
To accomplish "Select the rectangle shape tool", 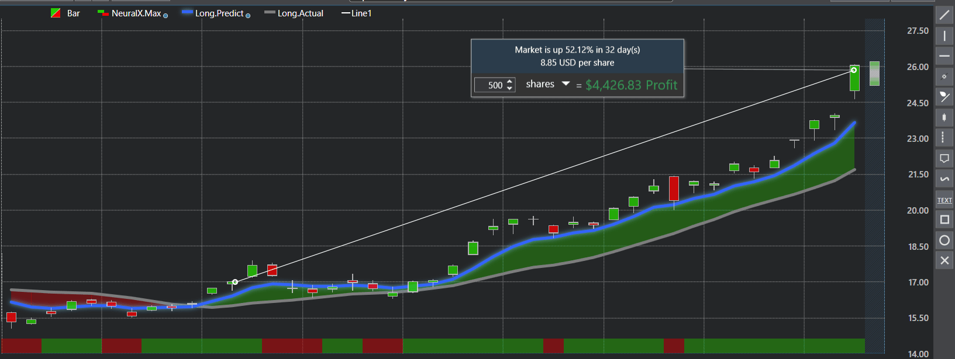I will point(944,219).
